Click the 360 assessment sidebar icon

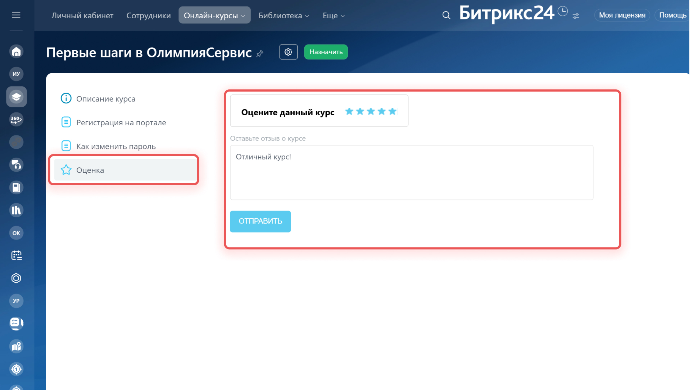[x=16, y=119]
